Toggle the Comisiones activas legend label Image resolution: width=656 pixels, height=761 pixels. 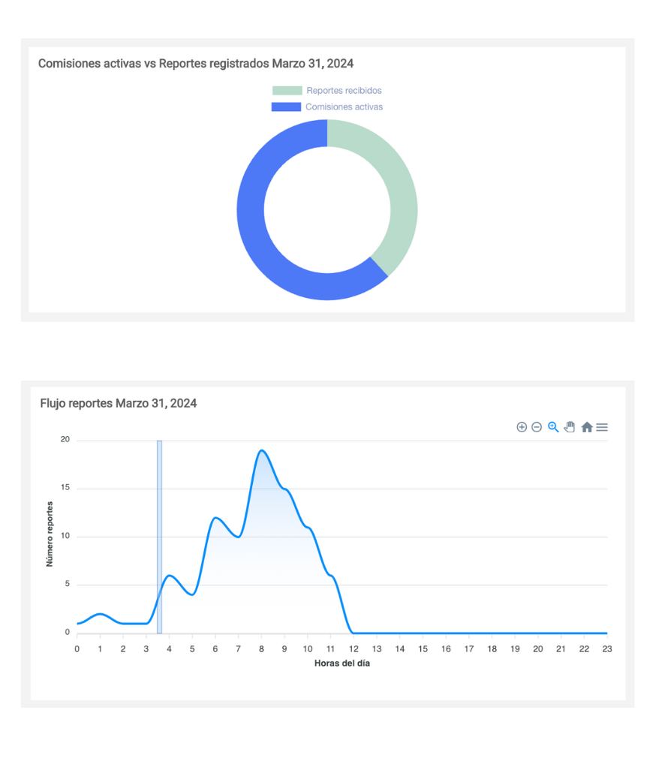click(344, 107)
